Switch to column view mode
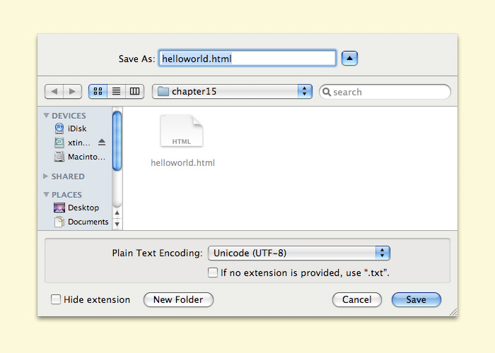Viewport: 495px width, 353px height. 134,92
